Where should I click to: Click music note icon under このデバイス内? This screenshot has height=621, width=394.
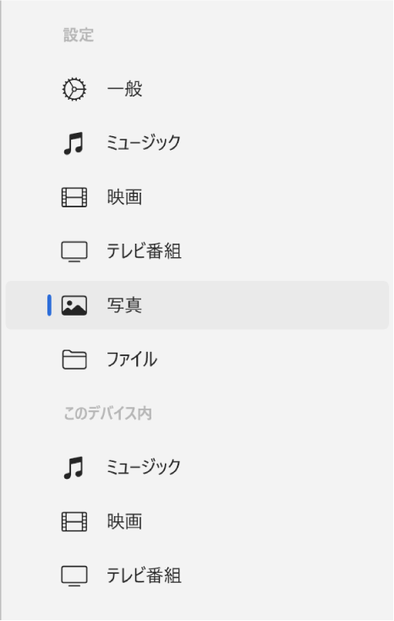coord(74,467)
